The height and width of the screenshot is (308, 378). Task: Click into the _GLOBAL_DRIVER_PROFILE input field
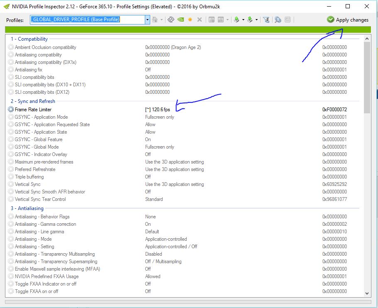click(x=88, y=20)
